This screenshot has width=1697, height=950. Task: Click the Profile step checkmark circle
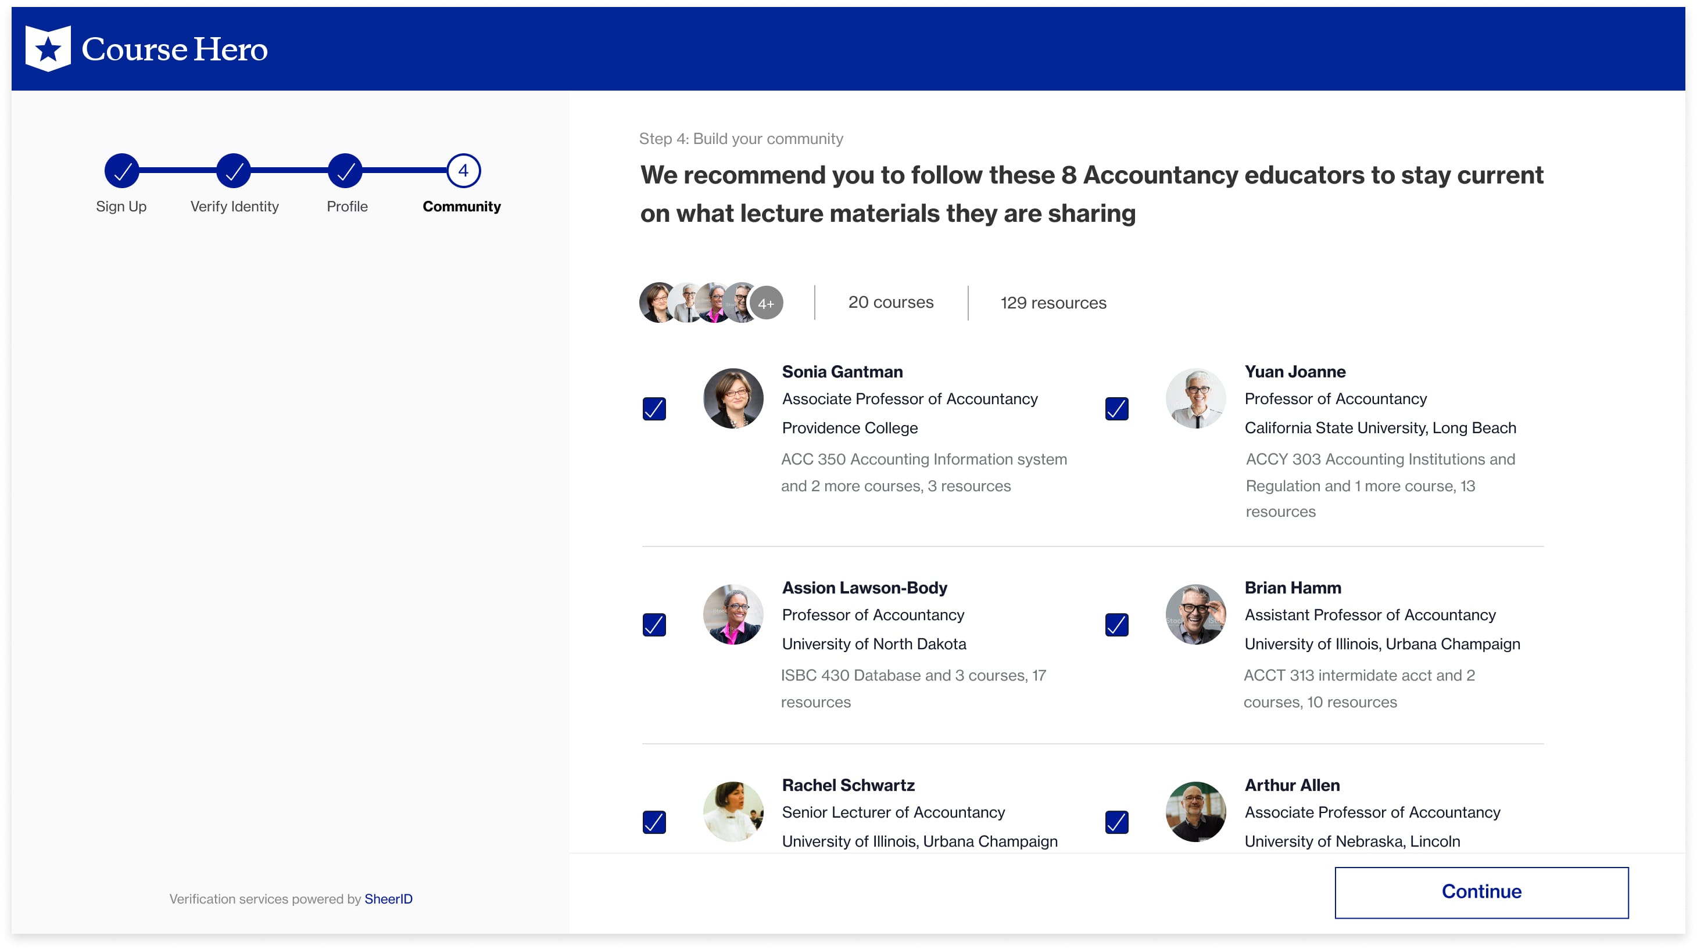pyautogui.click(x=345, y=171)
